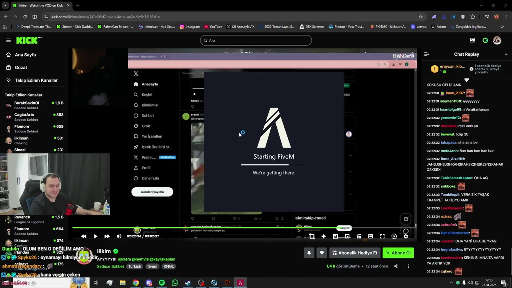
Task: Open playback speed control
Action: [394, 236]
